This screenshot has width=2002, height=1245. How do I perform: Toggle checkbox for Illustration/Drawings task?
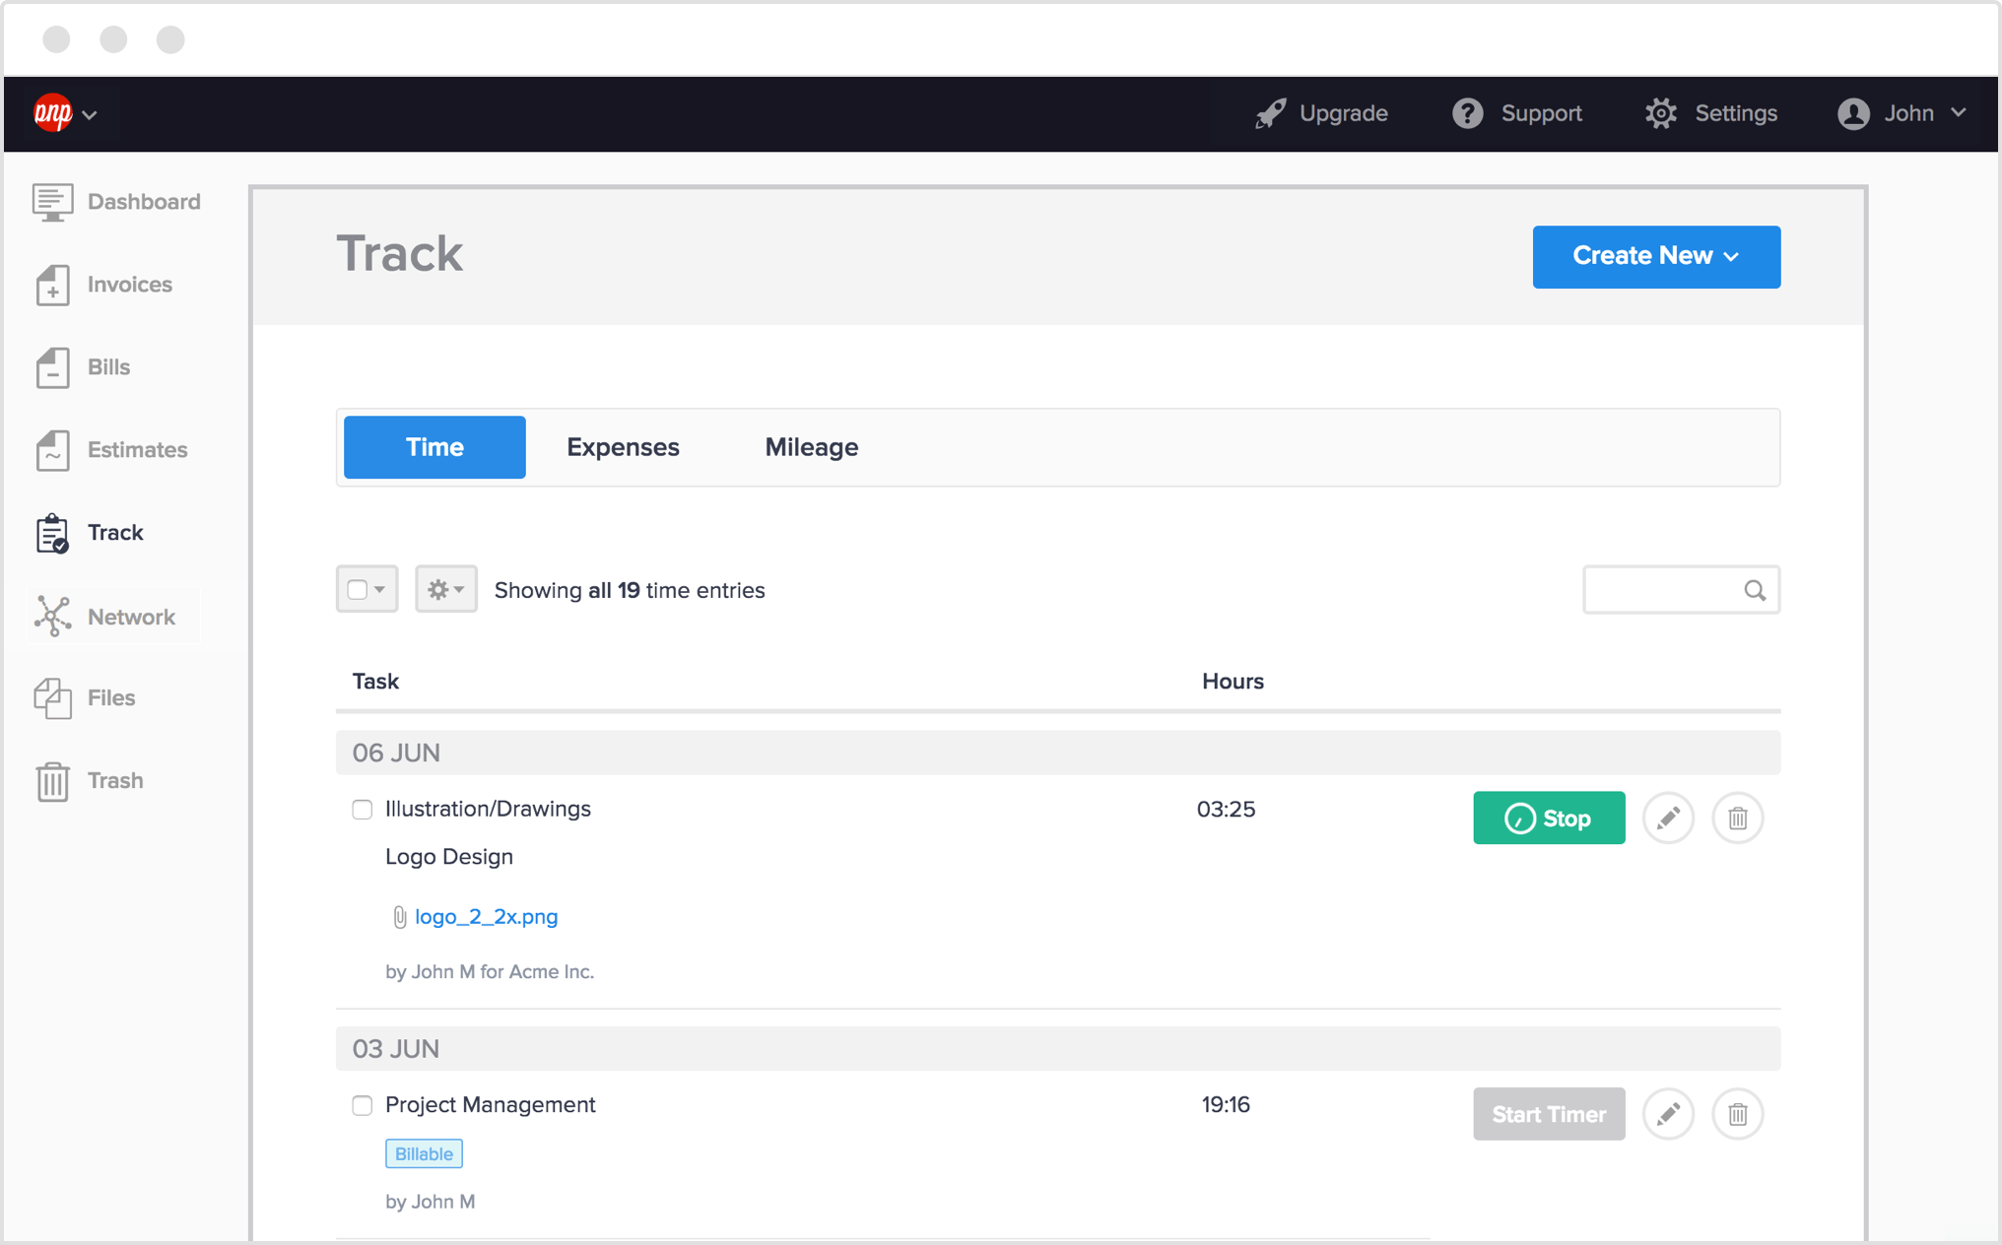click(363, 809)
